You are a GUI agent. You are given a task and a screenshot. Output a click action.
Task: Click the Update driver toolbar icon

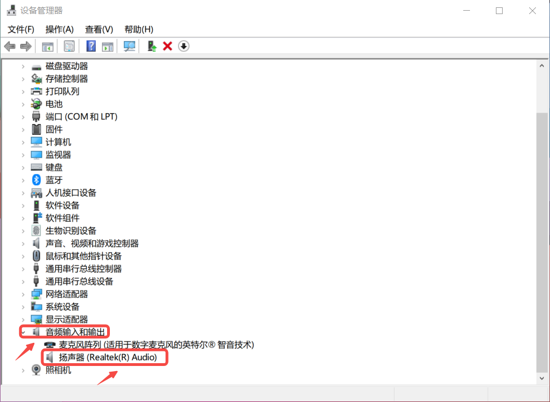[151, 46]
